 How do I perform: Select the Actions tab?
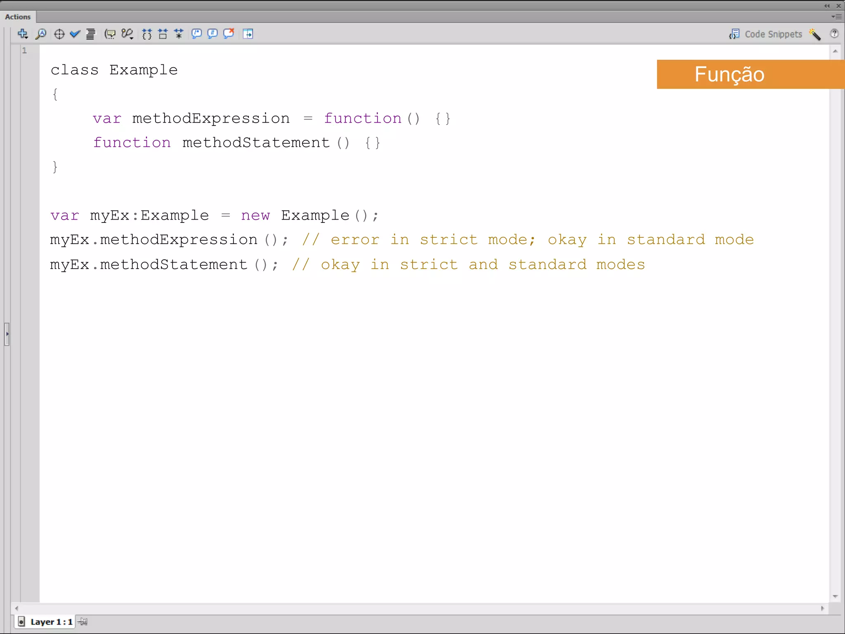pos(18,17)
